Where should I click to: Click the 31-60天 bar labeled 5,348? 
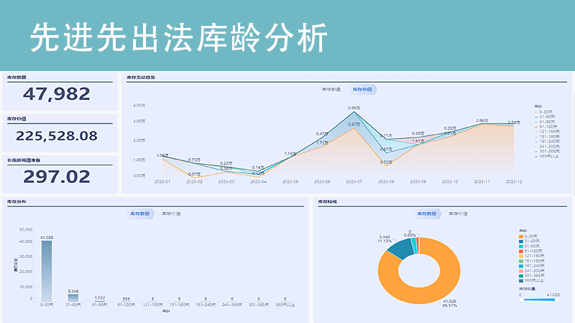(x=73, y=298)
